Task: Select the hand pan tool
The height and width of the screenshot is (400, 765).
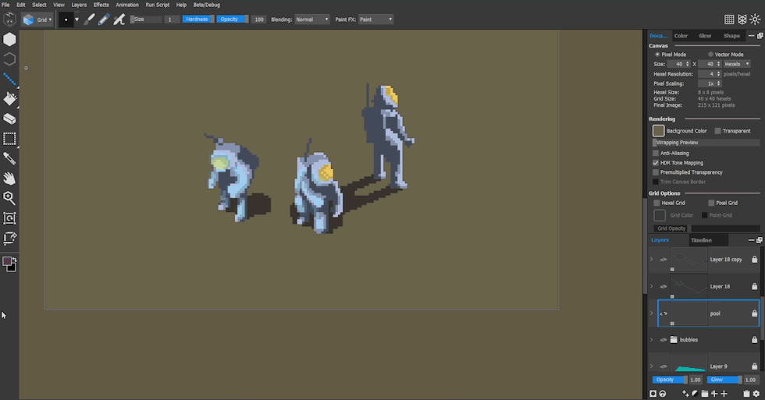Action: click(9, 179)
